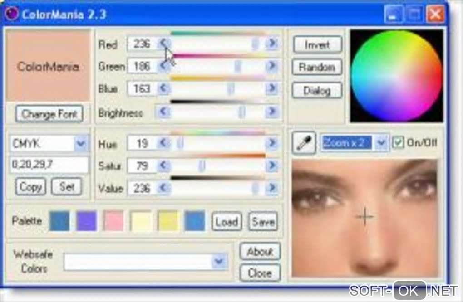Click the Blue slider right arrow

[x=271, y=88]
